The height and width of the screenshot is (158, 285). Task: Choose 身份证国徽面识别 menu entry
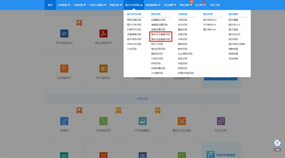click(x=160, y=39)
